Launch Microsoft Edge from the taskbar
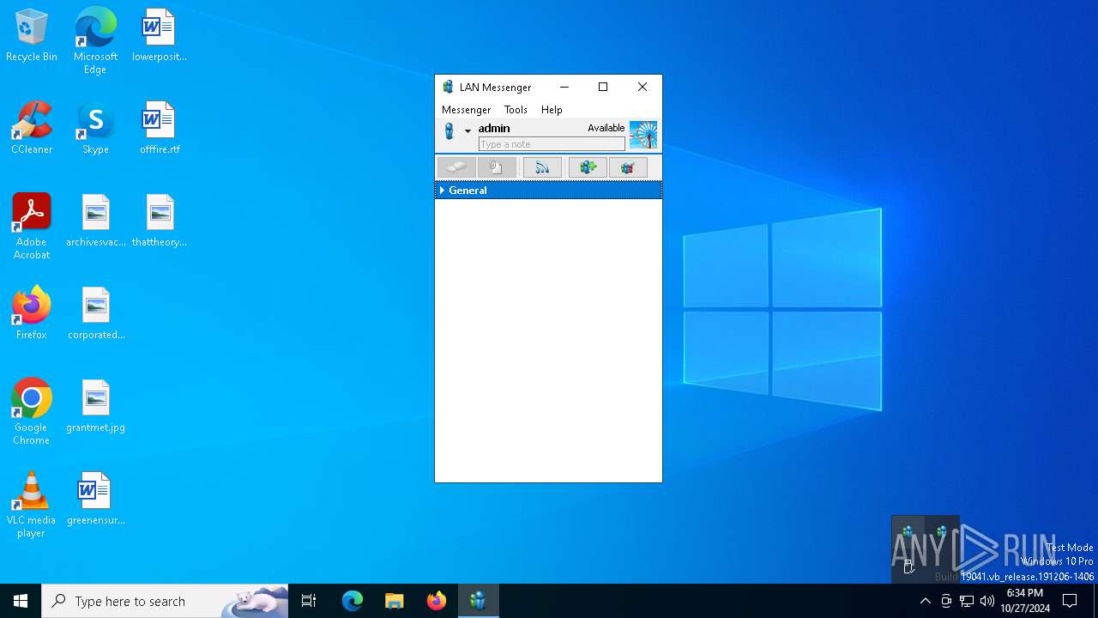Viewport: 1098px width, 618px height. (353, 601)
